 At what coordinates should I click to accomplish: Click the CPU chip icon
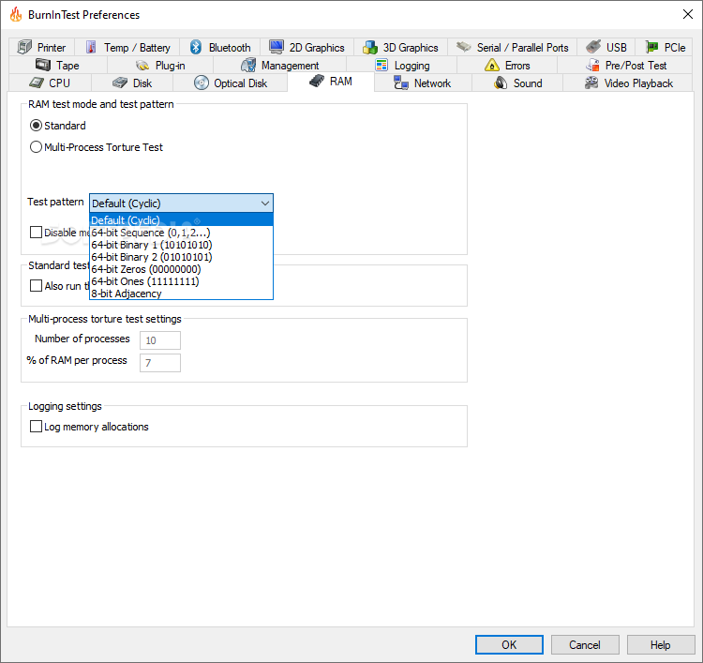pyautogui.click(x=37, y=83)
